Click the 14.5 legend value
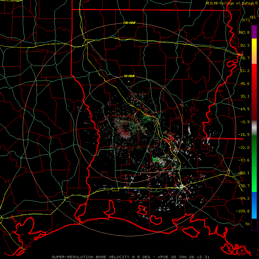This screenshot has height=259, width=259. [245, 109]
